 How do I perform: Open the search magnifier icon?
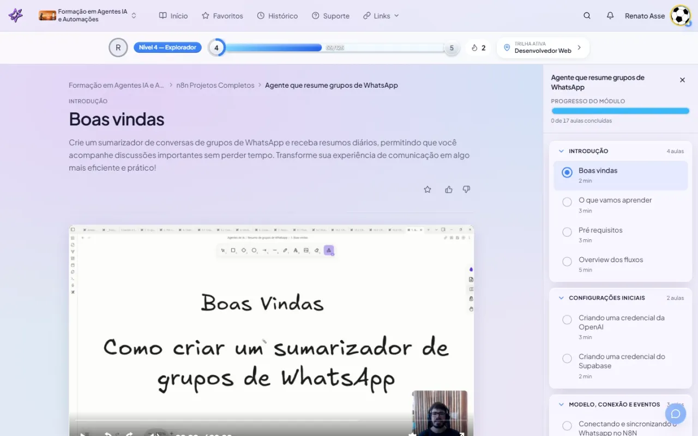[587, 16]
